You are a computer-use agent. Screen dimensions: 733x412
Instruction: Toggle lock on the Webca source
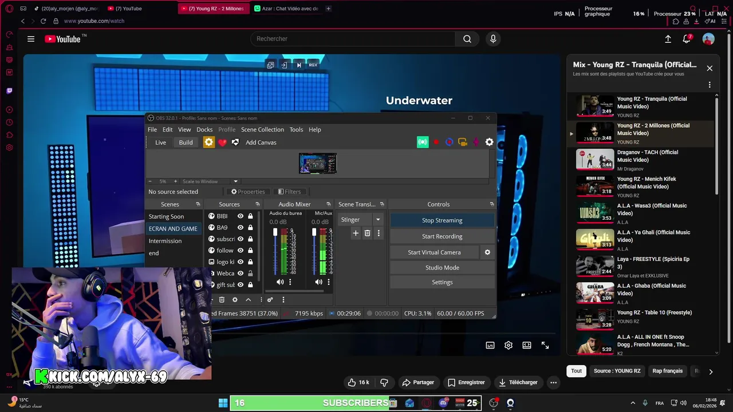tap(250, 274)
